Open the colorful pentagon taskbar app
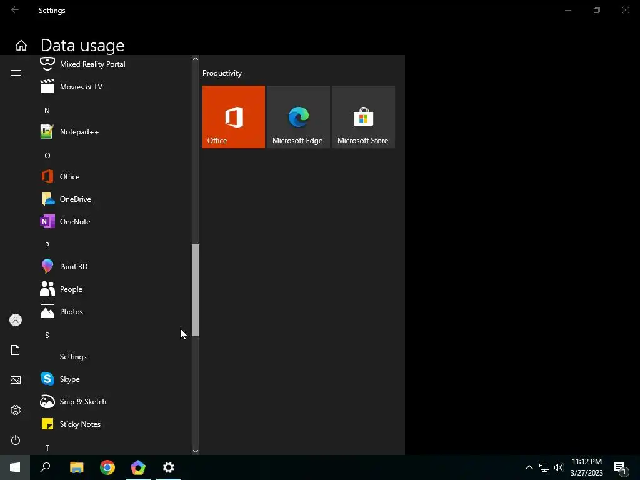The image size is (640, 480). click(x=138, y=467)
